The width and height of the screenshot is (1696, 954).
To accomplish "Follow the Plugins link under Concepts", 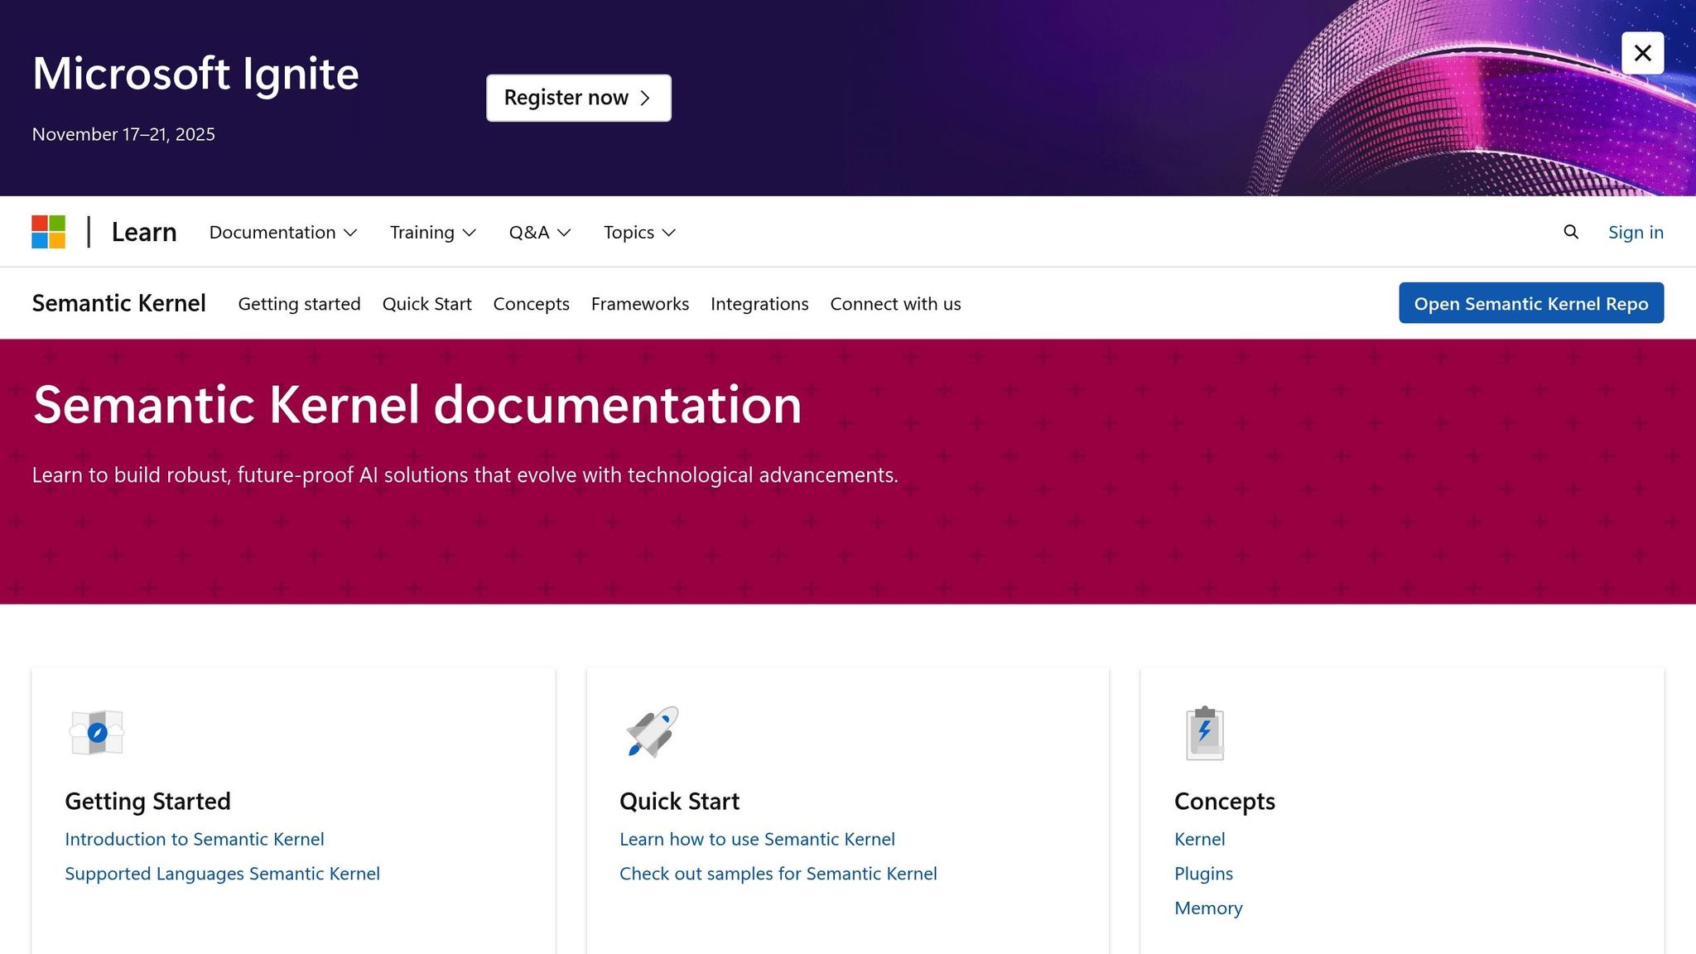I will 1203,874.
